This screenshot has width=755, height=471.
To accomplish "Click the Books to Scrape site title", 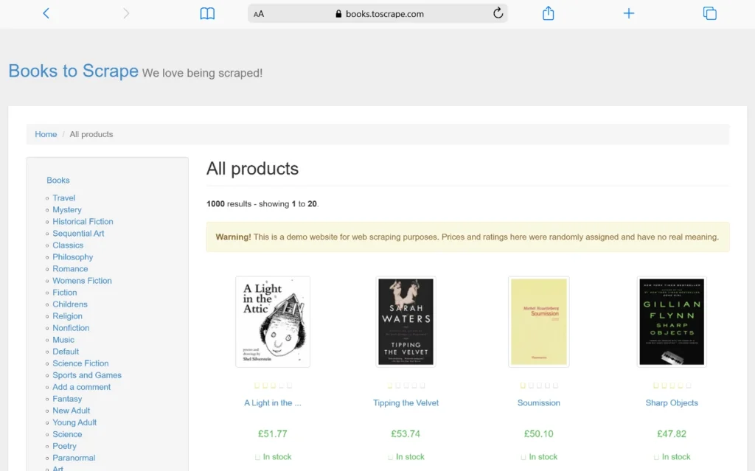I will (x=74, y=71).
